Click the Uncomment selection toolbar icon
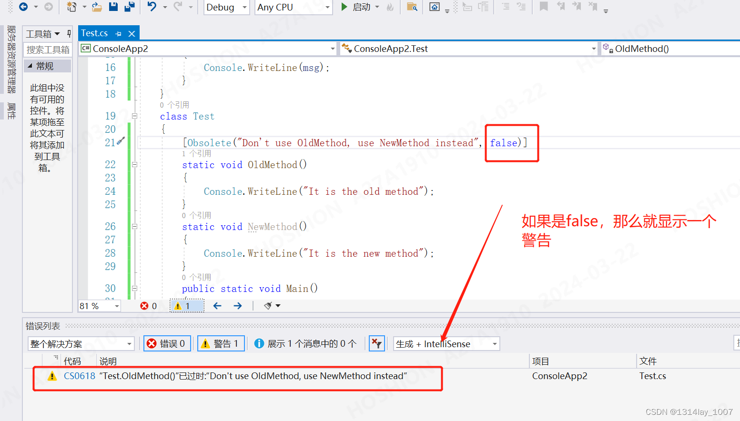 pyautogui.click(x=484, y=7)
